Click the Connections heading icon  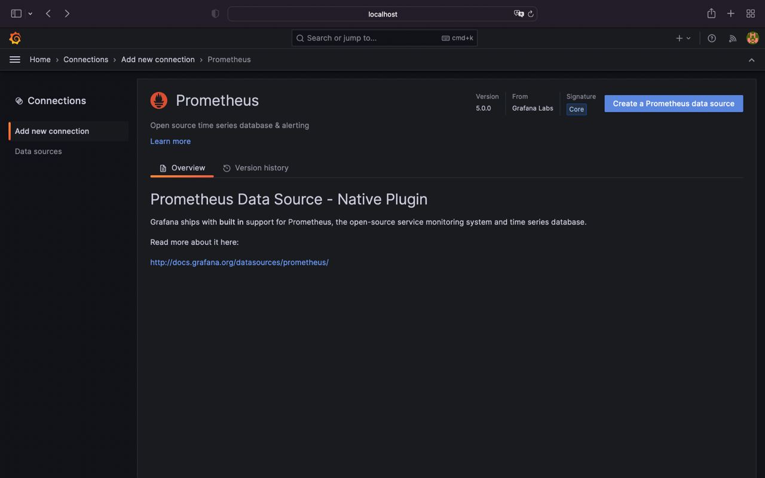(x=19, y=101)
